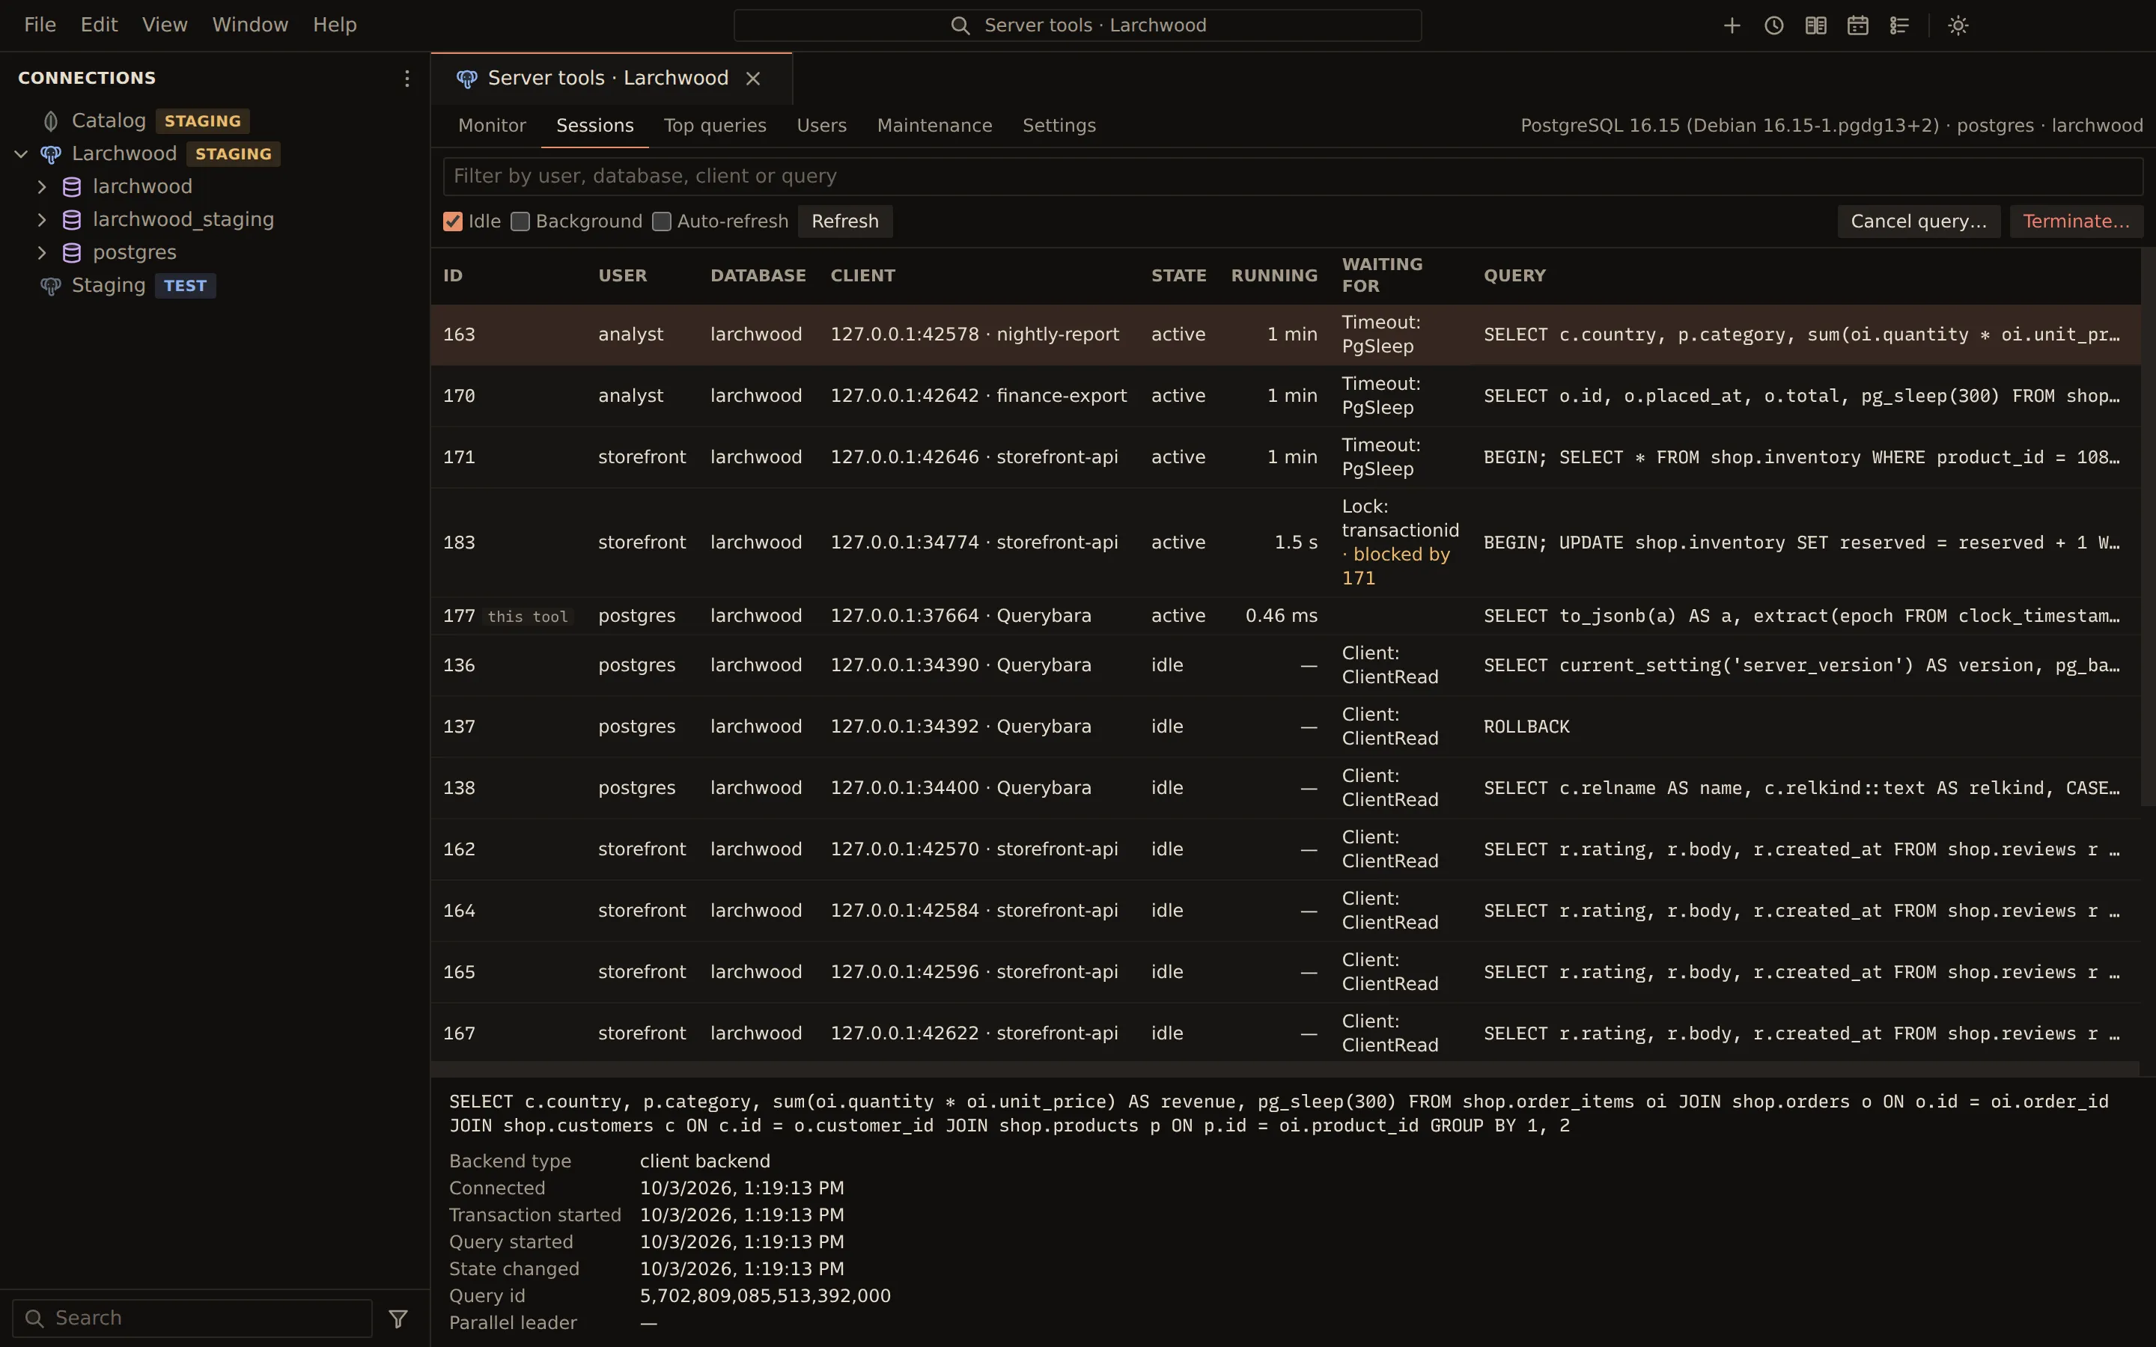Click the Terminate... button
The image size is (2156, 1347).
(x=2076, y=222)
